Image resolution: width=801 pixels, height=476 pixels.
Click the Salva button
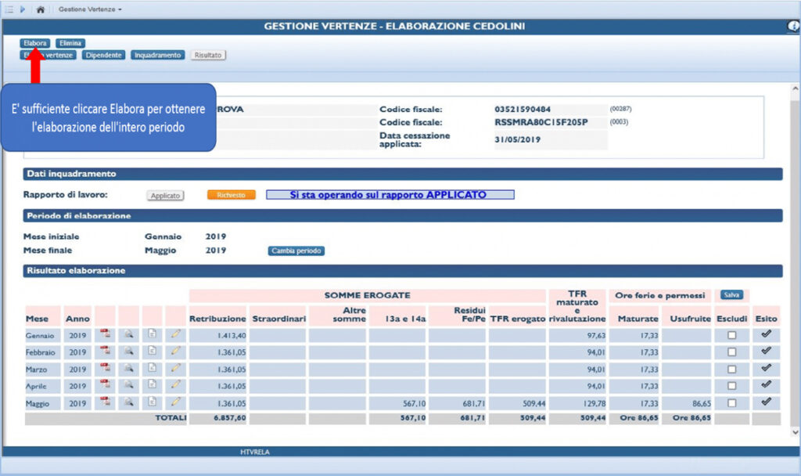coord(731,295)
